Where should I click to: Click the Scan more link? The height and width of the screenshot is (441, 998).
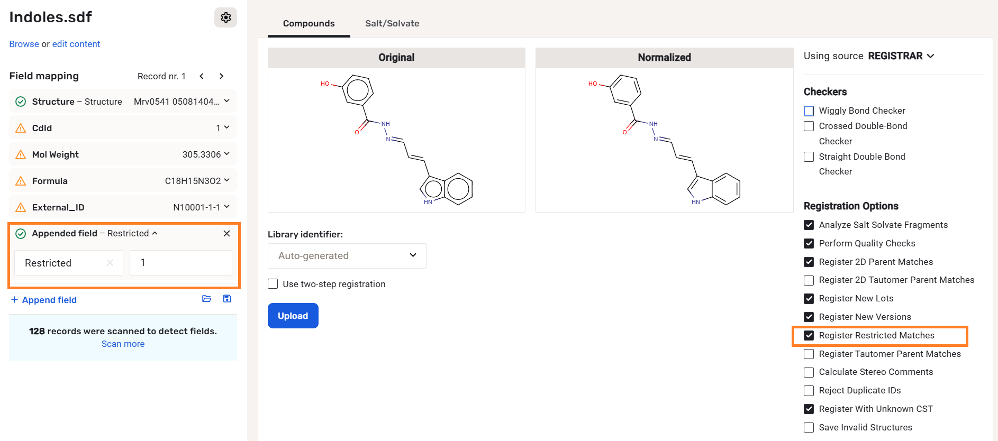point(123,344)
